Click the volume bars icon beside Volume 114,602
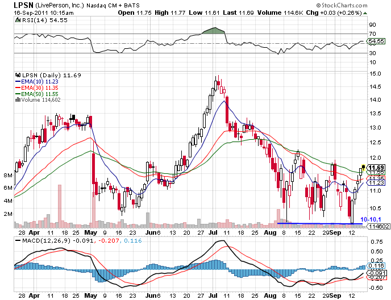 (18, 100)
